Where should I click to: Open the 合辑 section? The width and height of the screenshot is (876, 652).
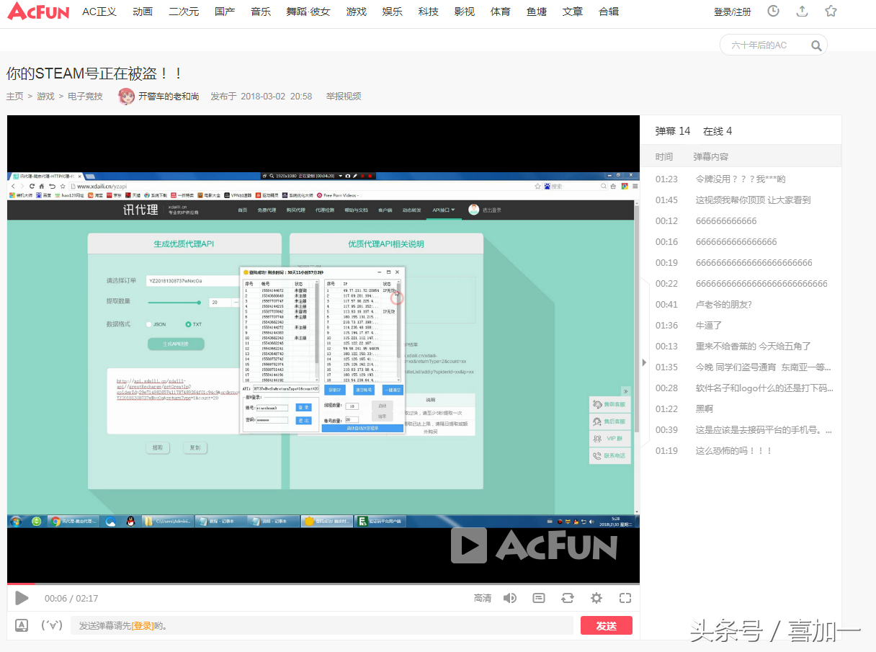coord(609,12)
